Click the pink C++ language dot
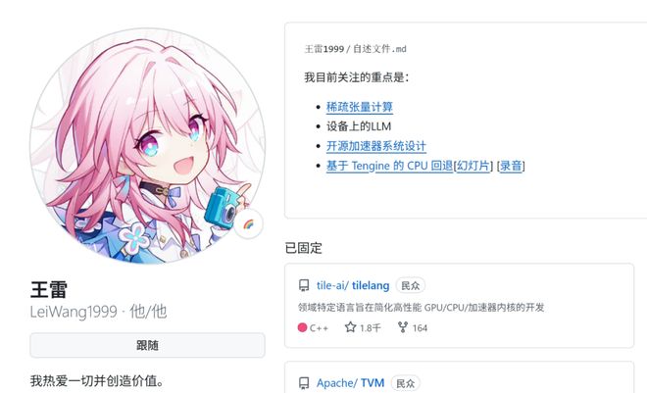 pyautogui.click(x=302, y=327)
